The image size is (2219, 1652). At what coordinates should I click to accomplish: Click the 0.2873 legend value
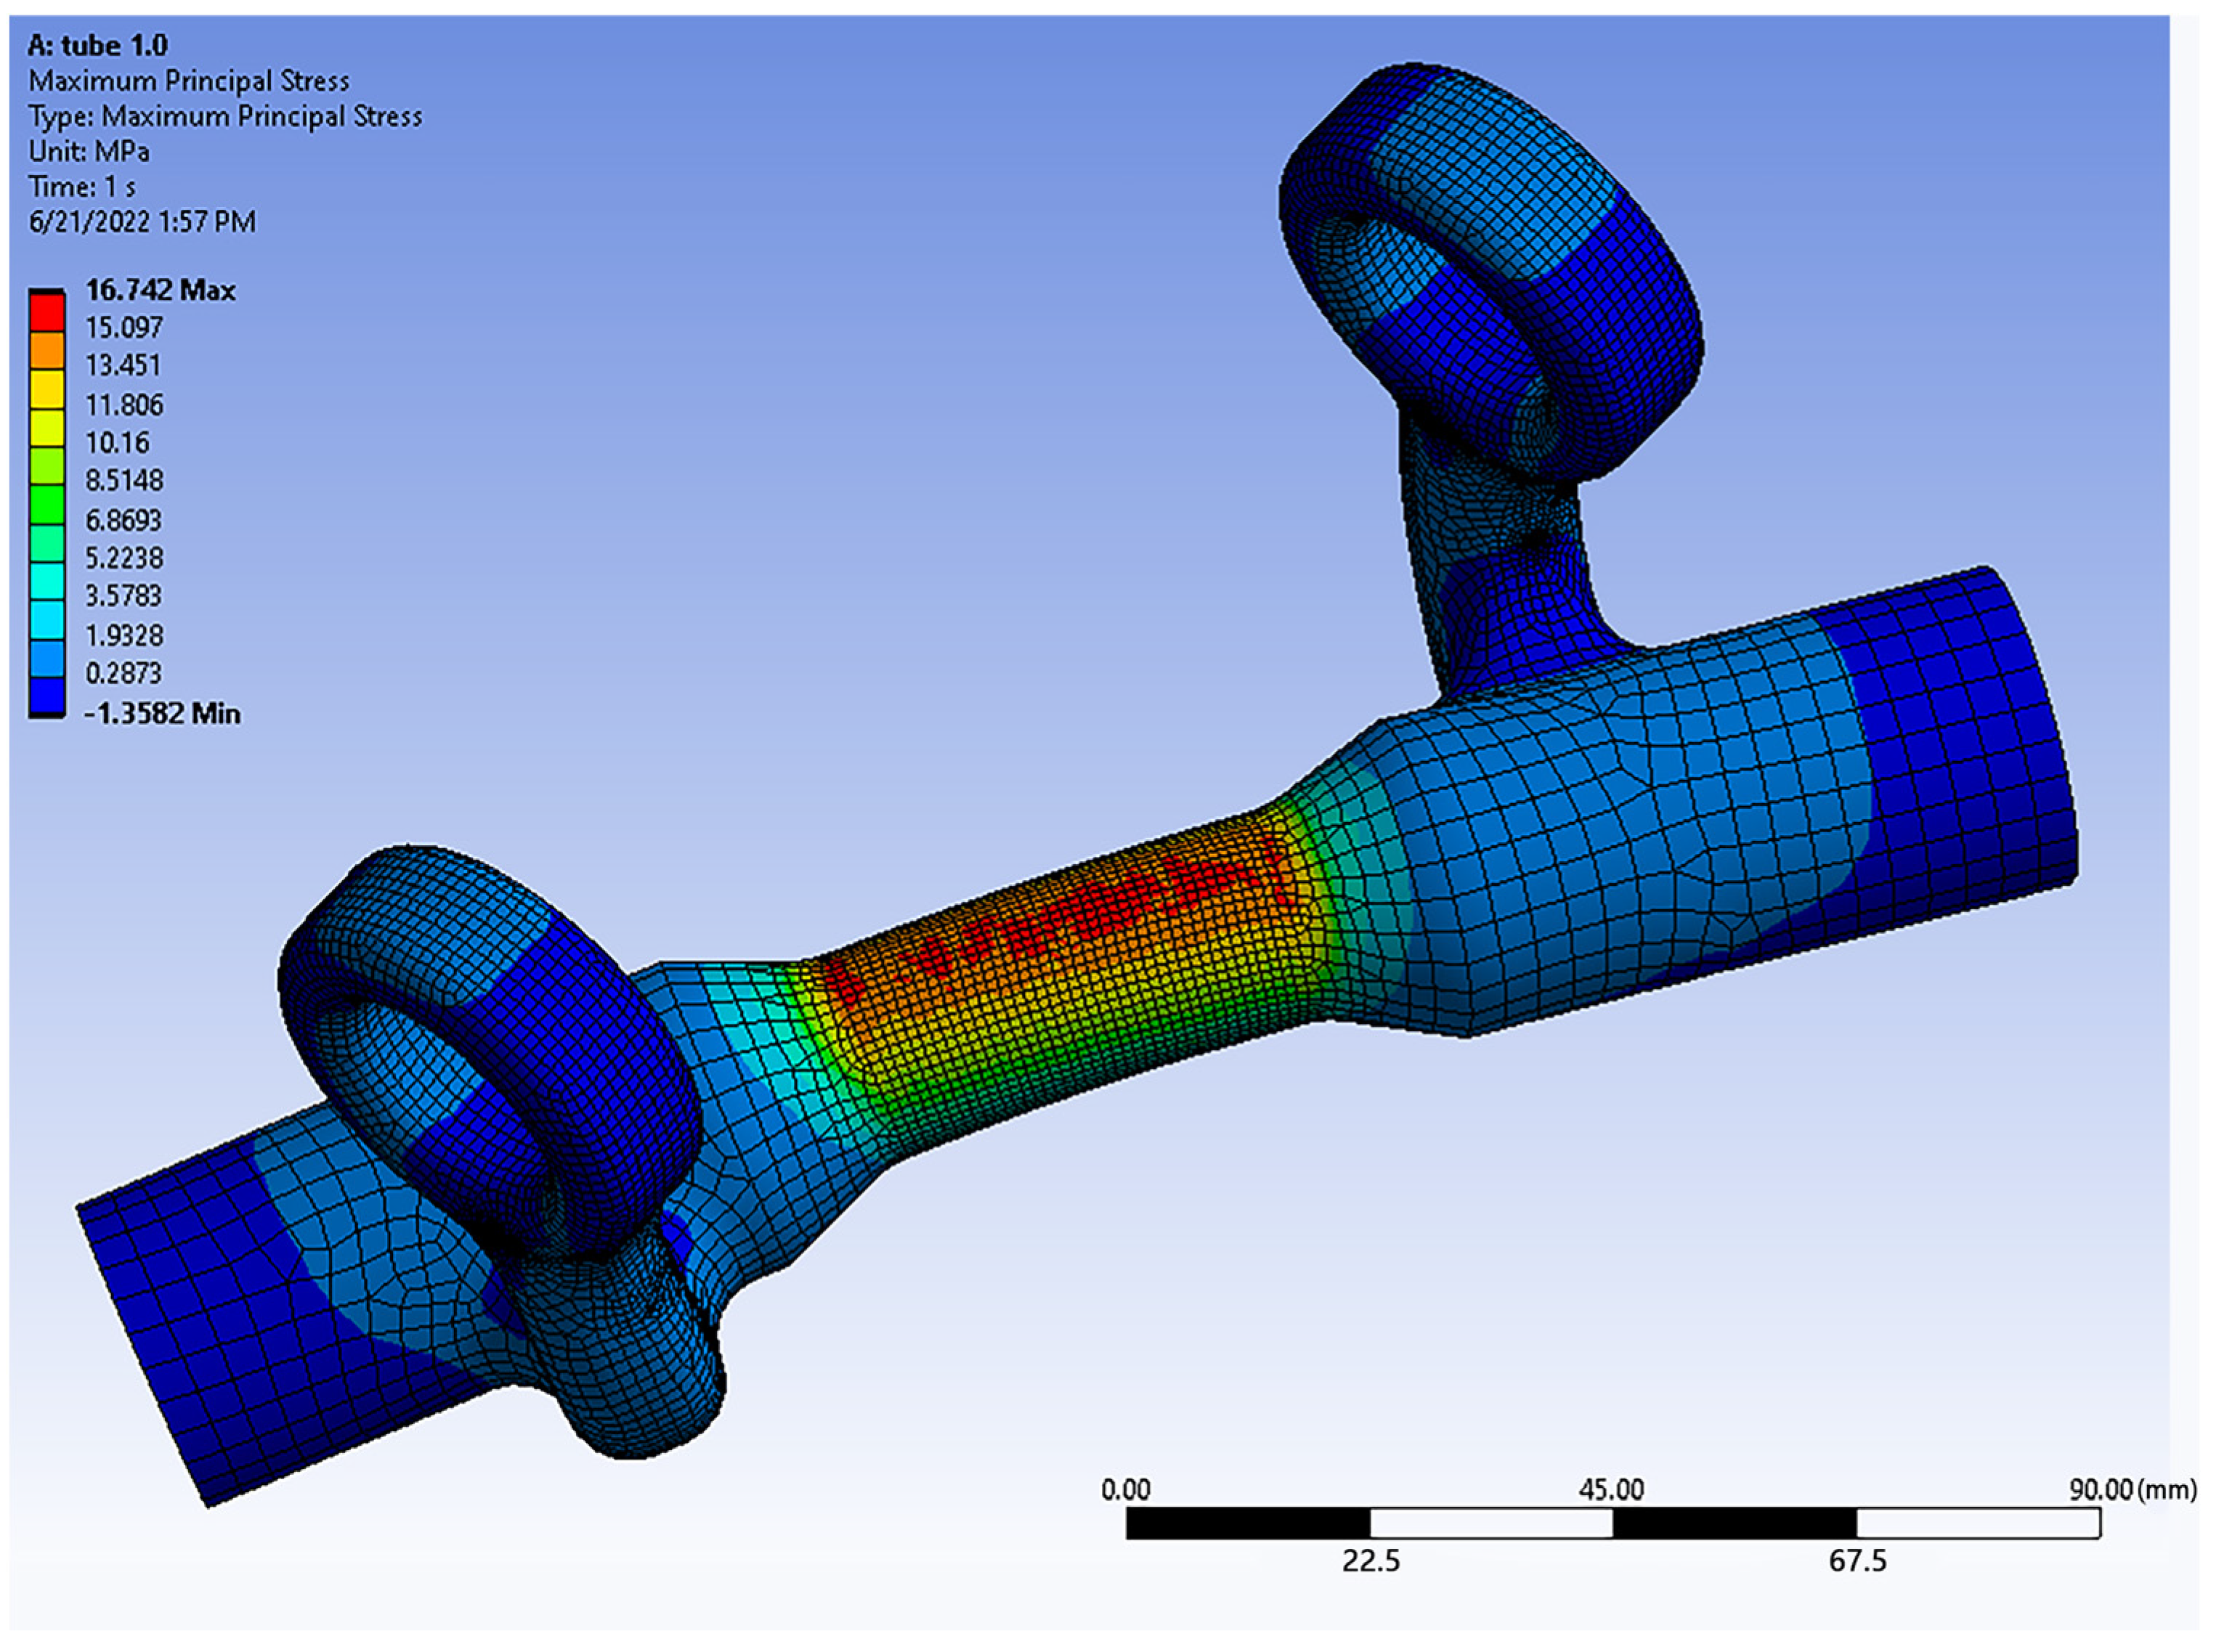click(x=123, y=673)
